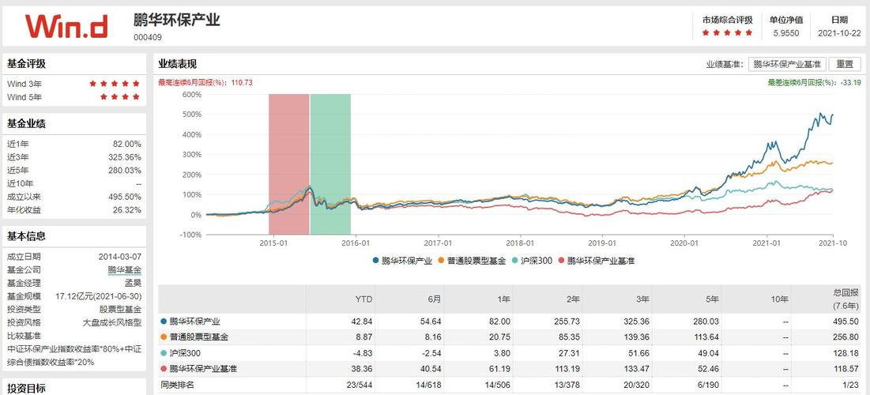Open the 鹏华基金 company link
This screenshot has width=870, height=395.
[124, 270]
